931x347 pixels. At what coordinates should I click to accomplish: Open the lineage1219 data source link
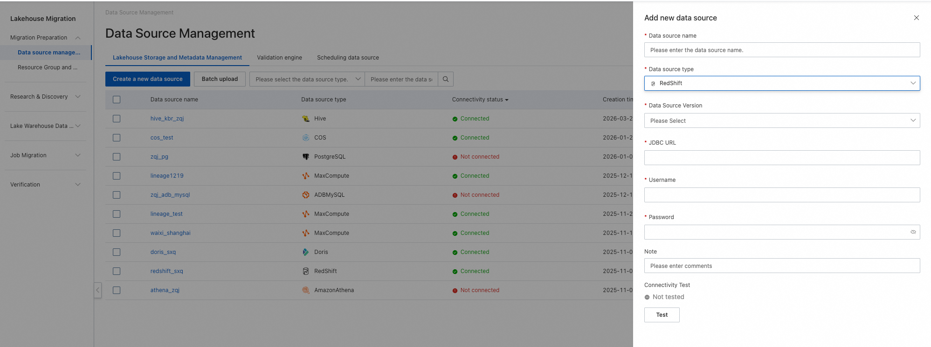[x=167, y=176]
